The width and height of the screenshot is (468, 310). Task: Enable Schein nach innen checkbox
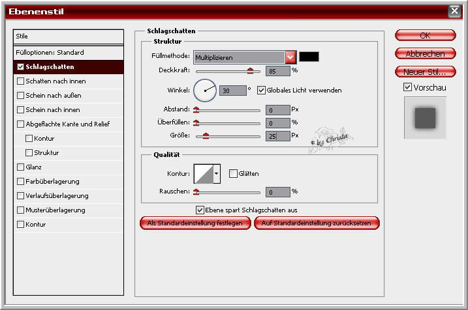(x=20, y=109)
